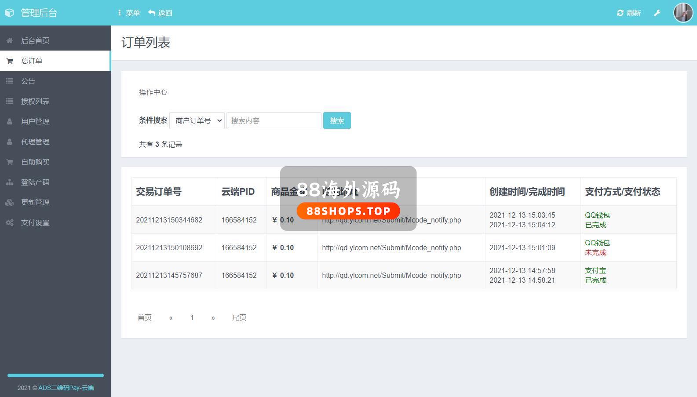Click the shopping cart icon beside 总订单

pos(10,61)
